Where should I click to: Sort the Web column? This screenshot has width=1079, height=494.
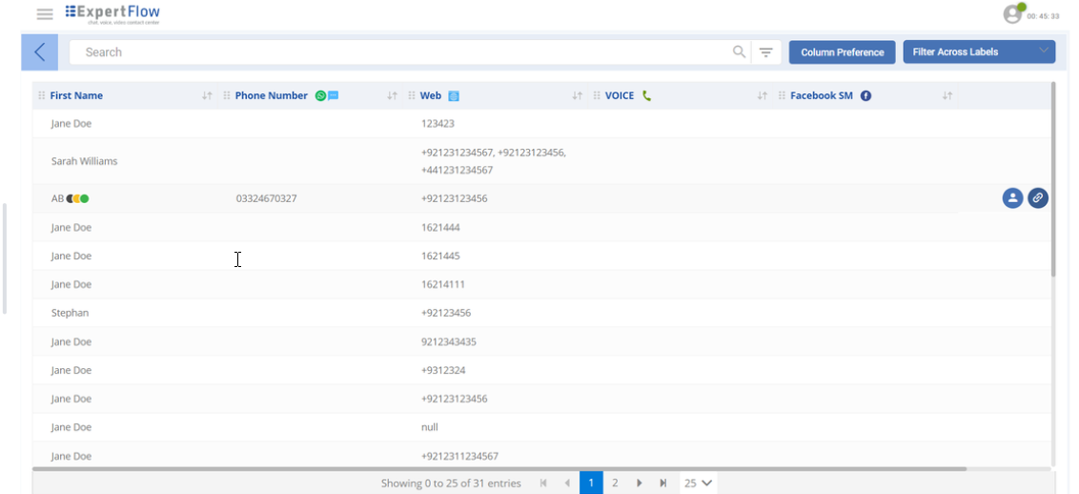pos(577,96)
